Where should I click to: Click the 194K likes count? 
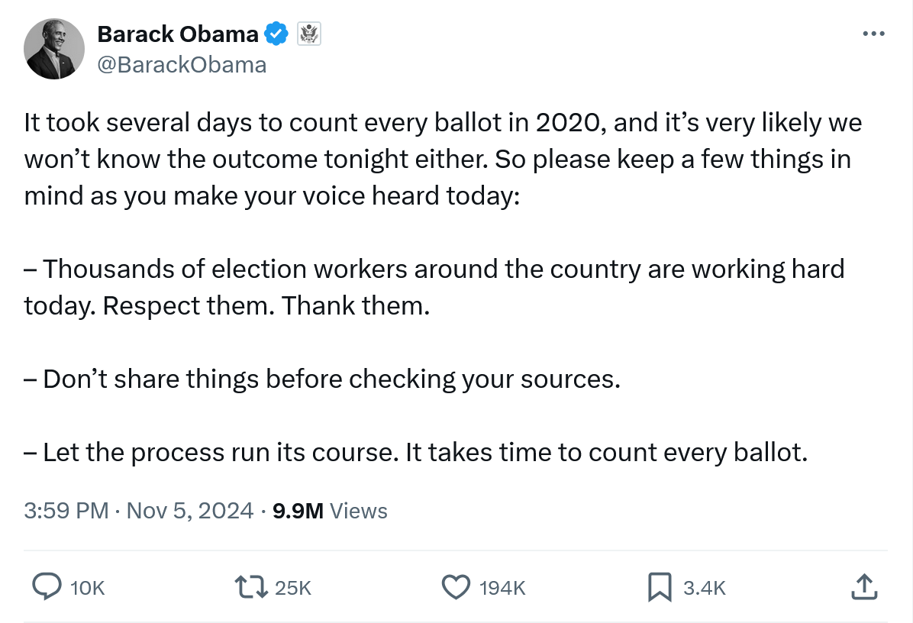(502, 588)
